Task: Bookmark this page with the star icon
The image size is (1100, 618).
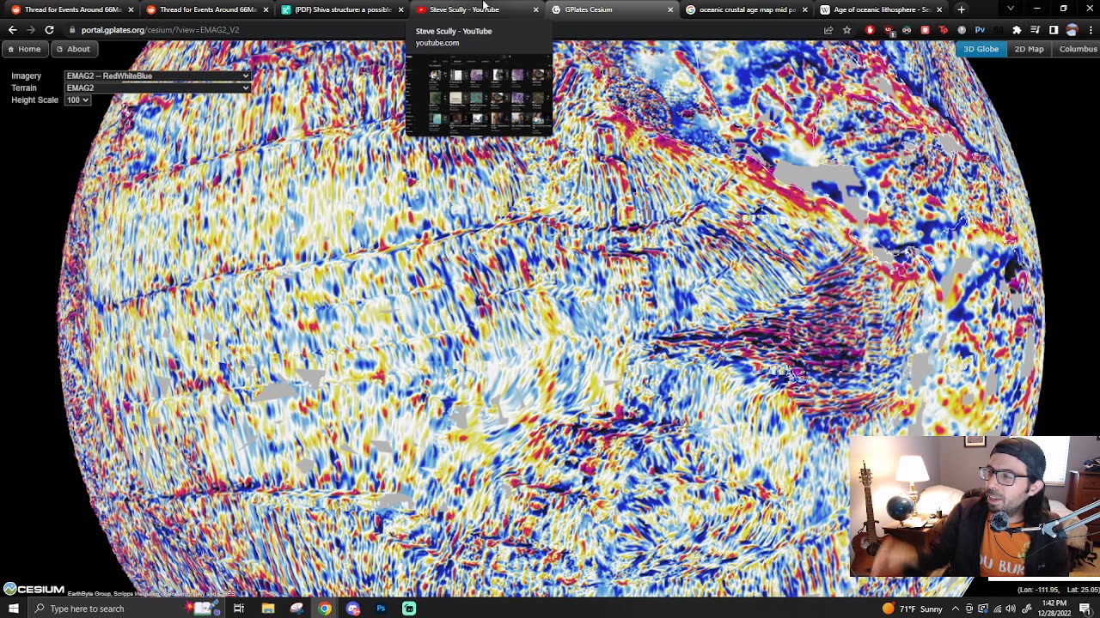Action: [x=847, y=30]
